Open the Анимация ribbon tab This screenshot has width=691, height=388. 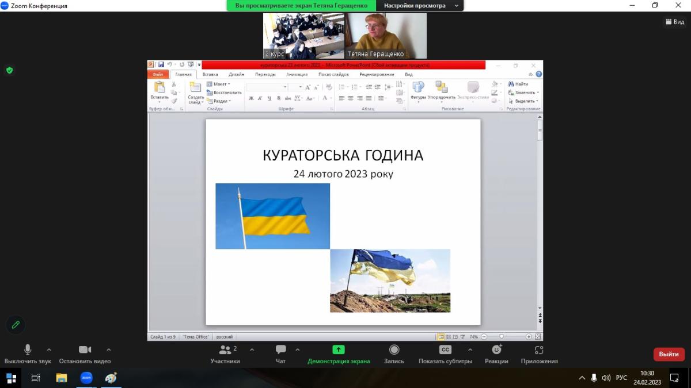pyautogui.click(x=297, y=74)
